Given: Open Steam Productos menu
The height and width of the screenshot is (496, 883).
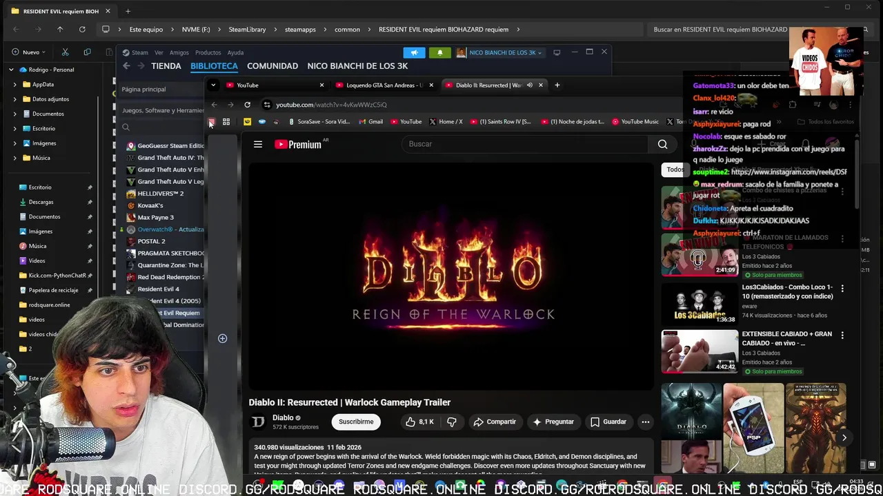Looking at the screenshot, I should 208,52.
